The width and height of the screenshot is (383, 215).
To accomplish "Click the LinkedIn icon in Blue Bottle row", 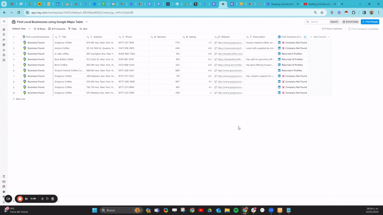I will (279, 59).
